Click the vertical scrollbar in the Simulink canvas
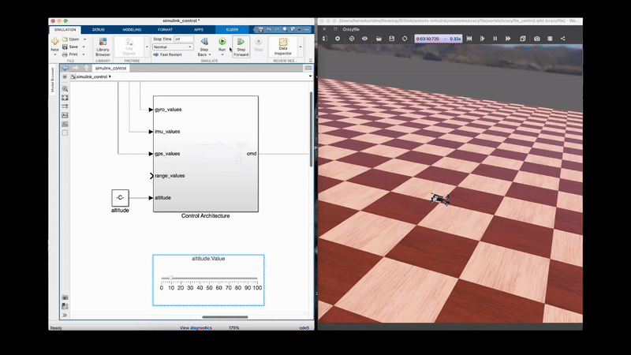631x355 pixels. click(311, 129)
